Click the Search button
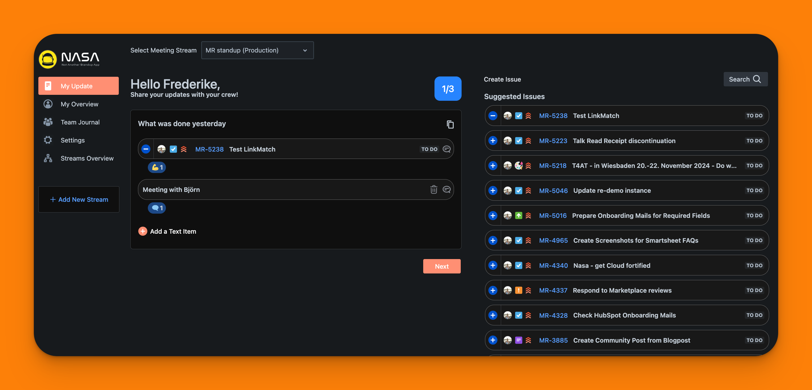The width and height of the screenshot is (812, 390). point(745,79)
